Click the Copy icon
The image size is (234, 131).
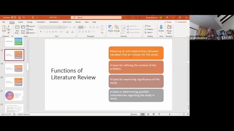pyautogui.click(x=8, y=29)
